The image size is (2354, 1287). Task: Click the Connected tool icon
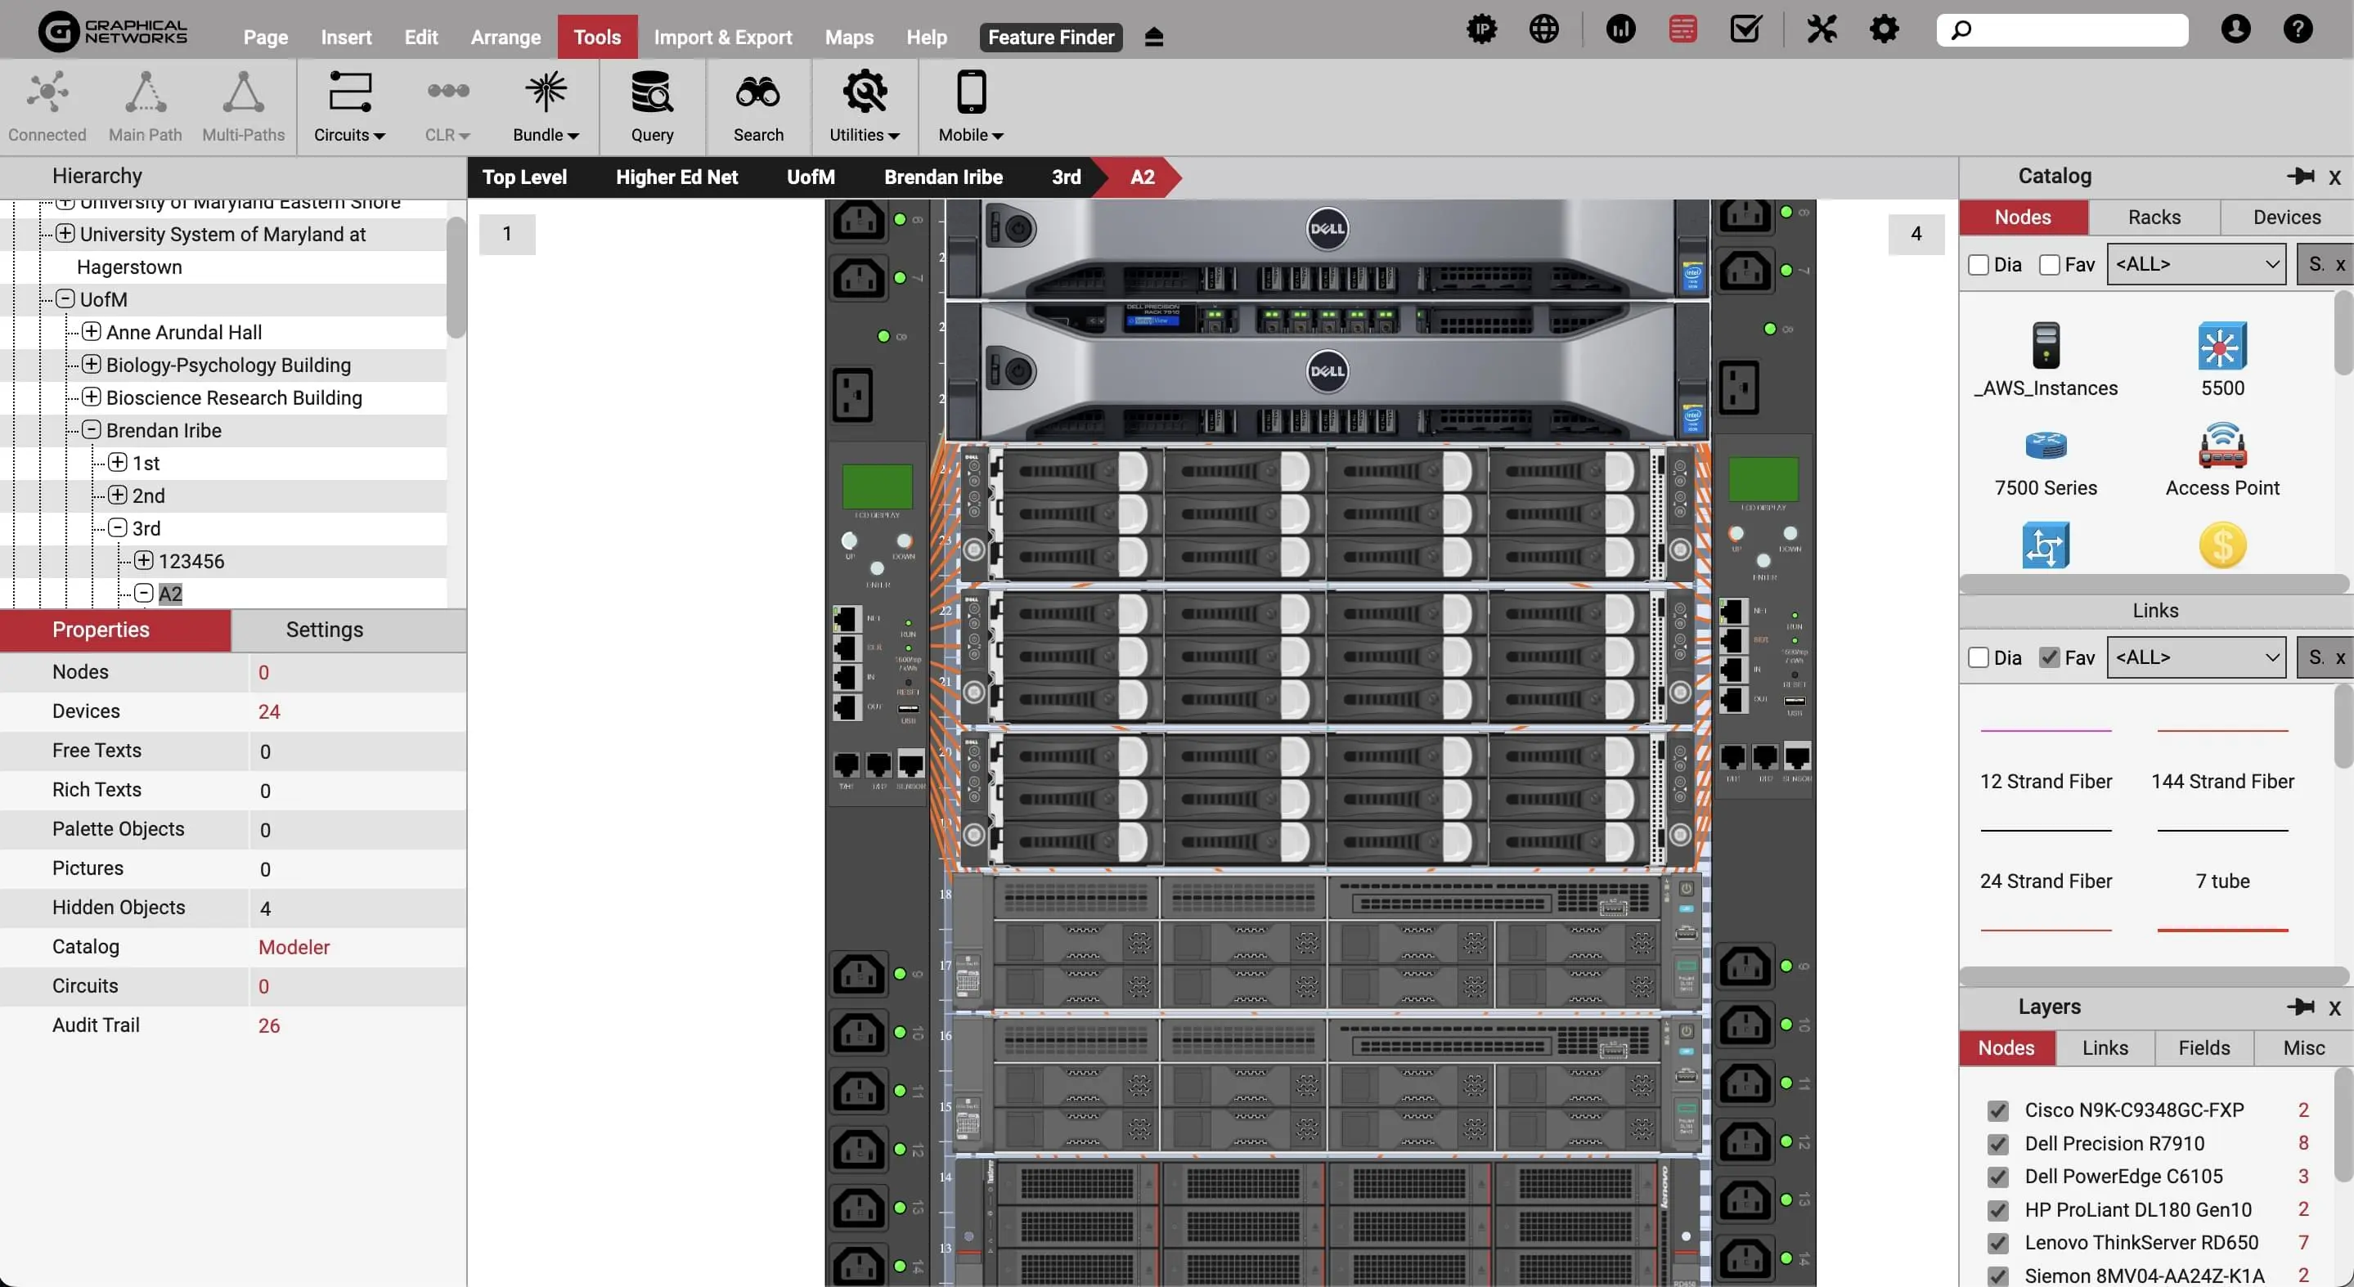click(47, 92)
